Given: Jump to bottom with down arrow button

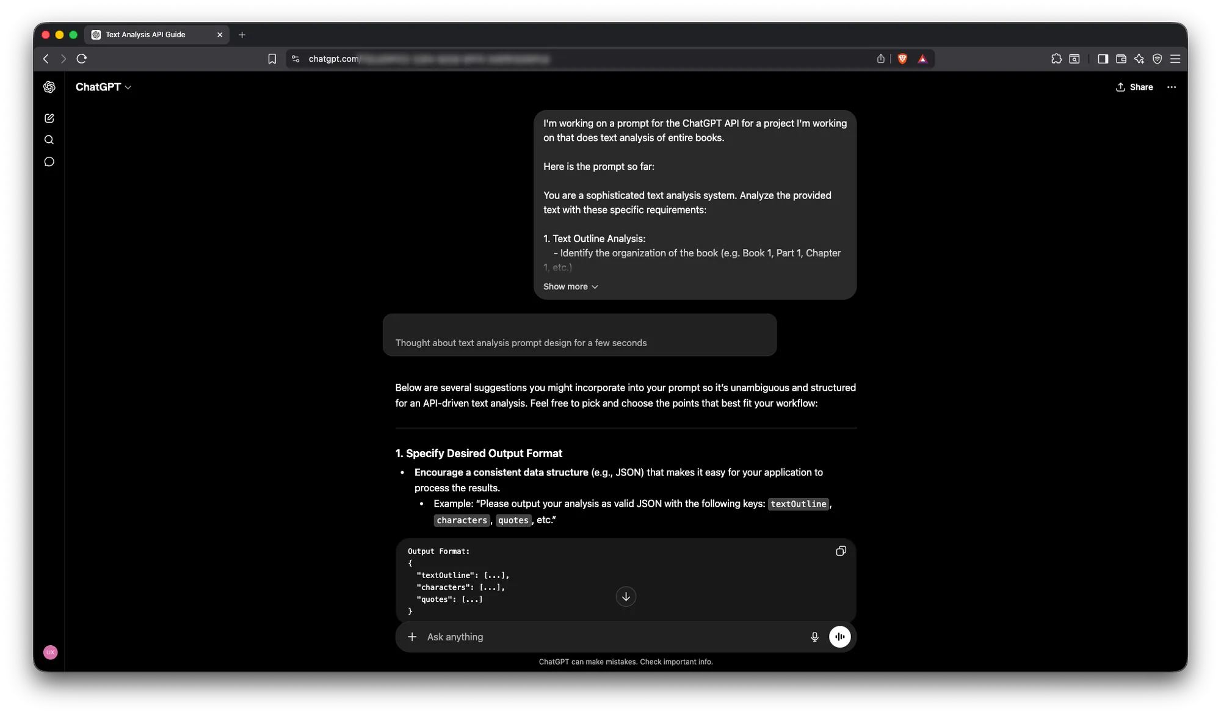Looking at the screenshot, I should 626,596.
